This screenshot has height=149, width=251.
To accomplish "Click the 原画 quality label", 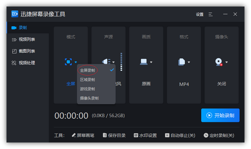I will click(146, 84).
